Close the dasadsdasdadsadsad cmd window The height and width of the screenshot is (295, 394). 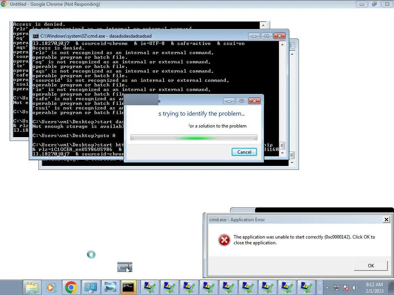coord(279,36)
